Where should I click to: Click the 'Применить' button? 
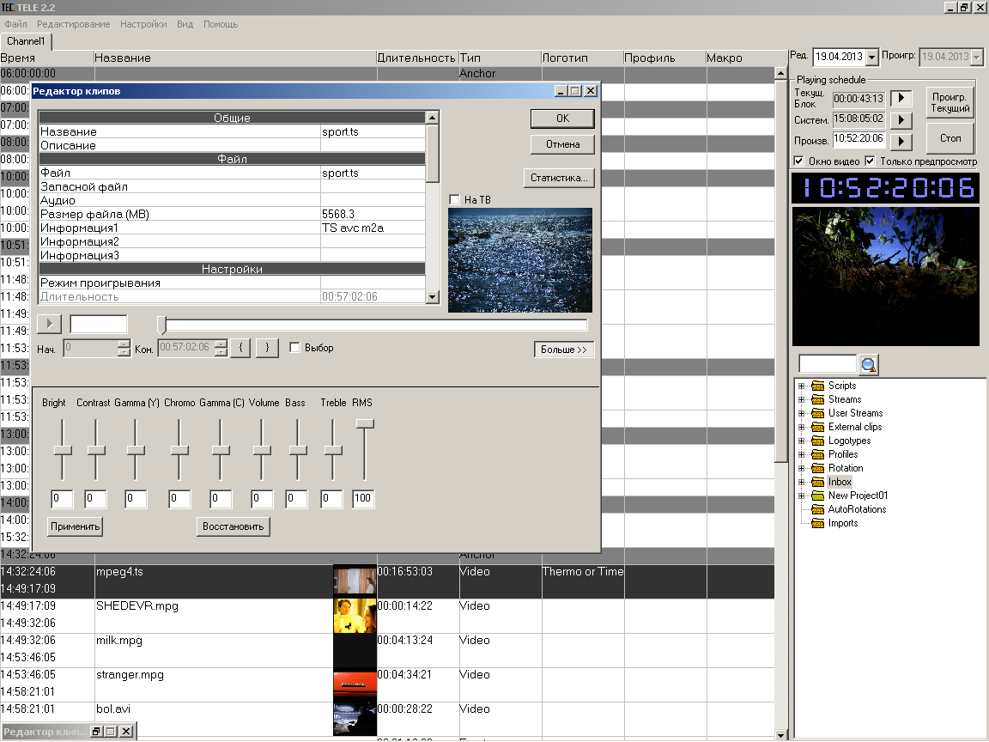pyautogui.click(x=75, y=526)
